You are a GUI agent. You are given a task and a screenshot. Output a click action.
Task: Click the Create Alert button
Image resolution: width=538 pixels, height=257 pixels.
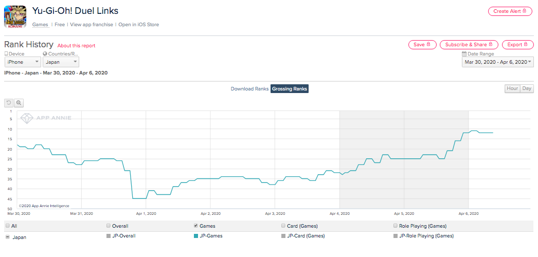(510, 11)
